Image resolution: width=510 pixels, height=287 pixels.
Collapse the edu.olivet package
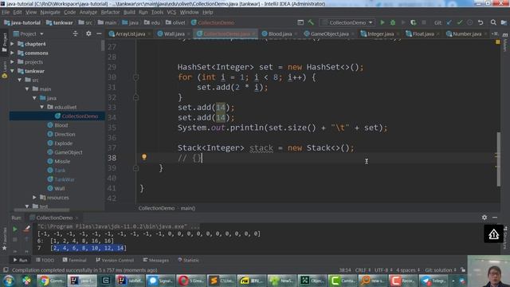pos(42,107)
